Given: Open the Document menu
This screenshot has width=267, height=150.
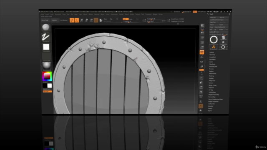Looking at the screenshot, I should (x=58, y=14).
